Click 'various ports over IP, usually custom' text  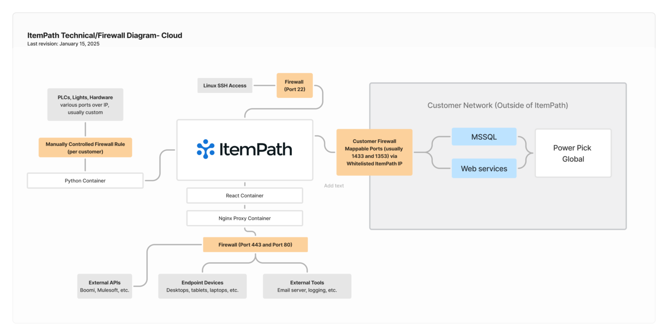(85, 109)
